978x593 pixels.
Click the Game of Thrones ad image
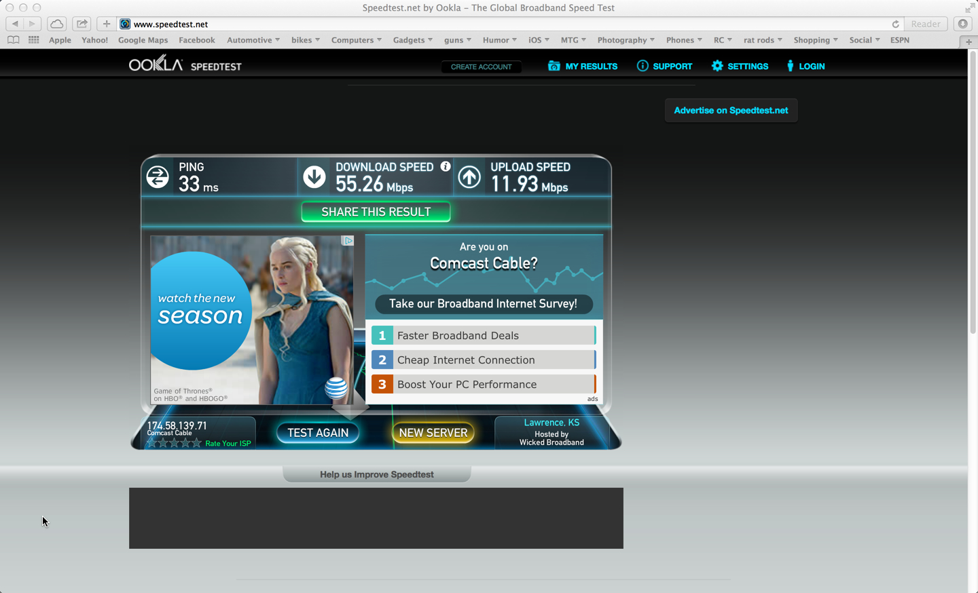pos(252,320)
